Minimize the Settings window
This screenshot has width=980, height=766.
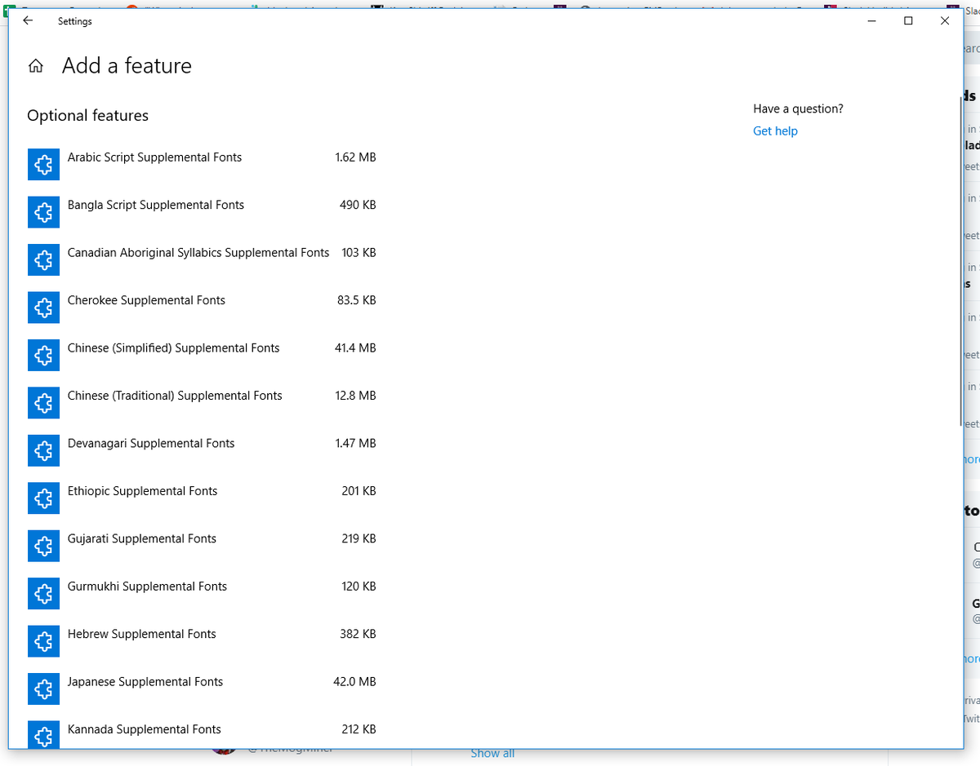tap(871, 21)
